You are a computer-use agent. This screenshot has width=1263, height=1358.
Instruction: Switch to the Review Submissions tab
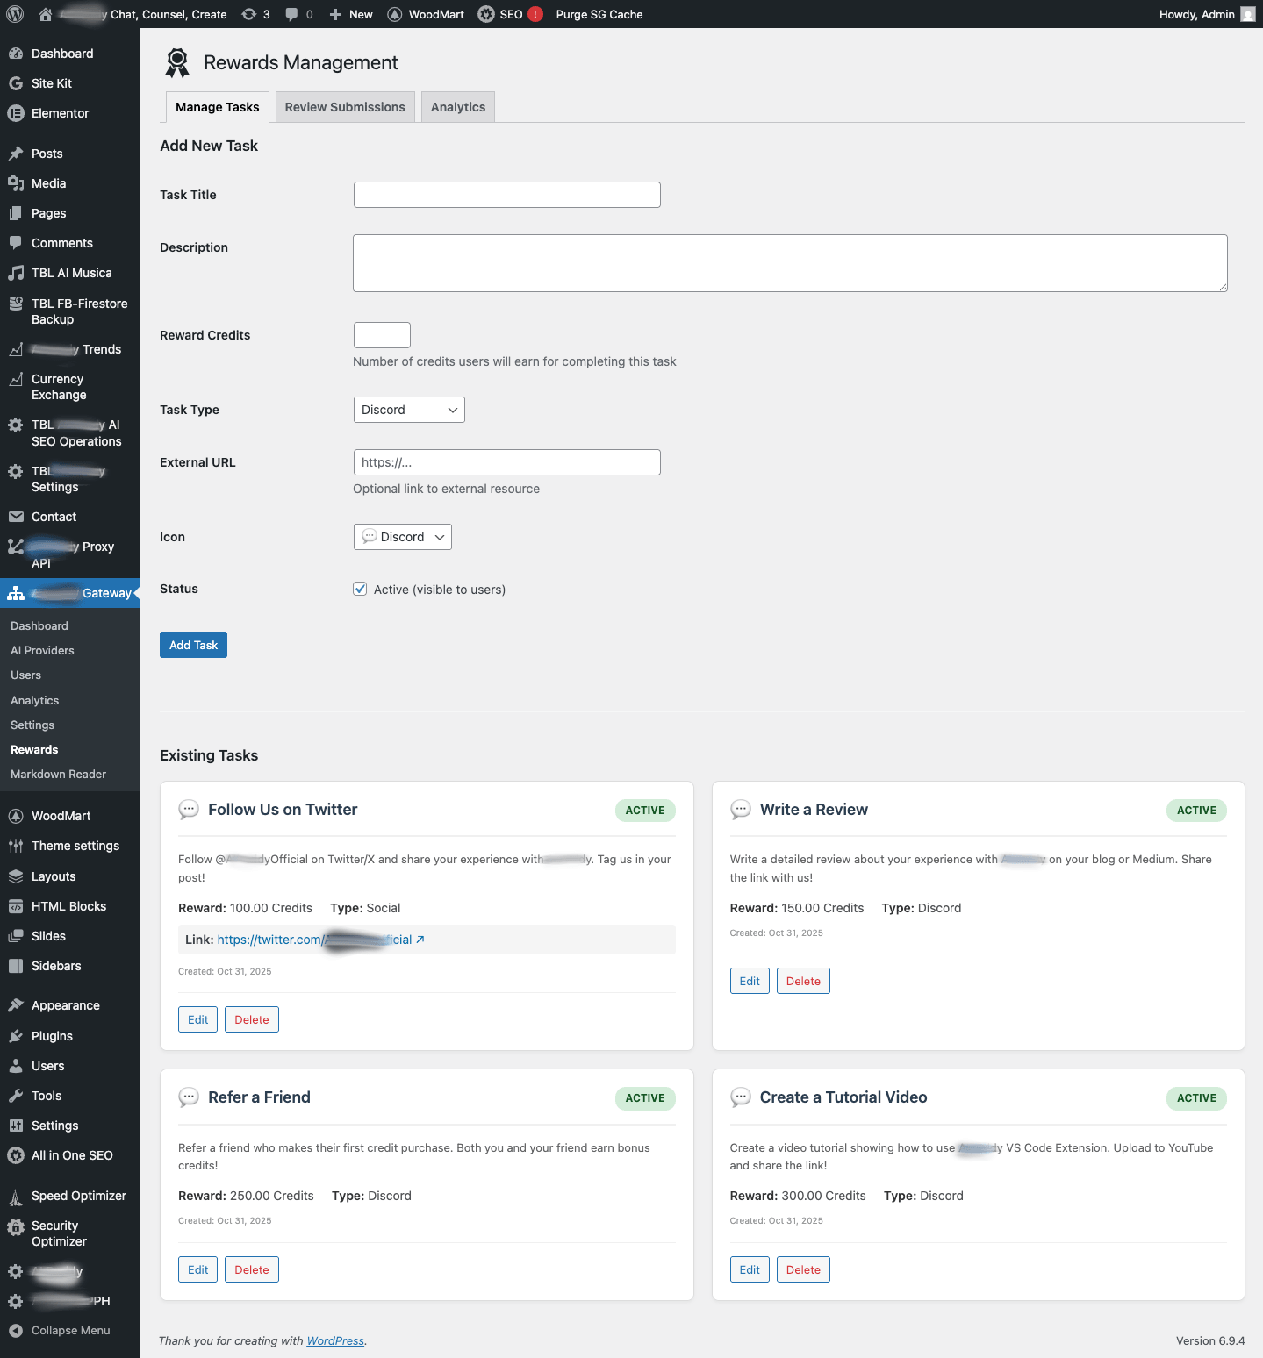tap(345, 107)
